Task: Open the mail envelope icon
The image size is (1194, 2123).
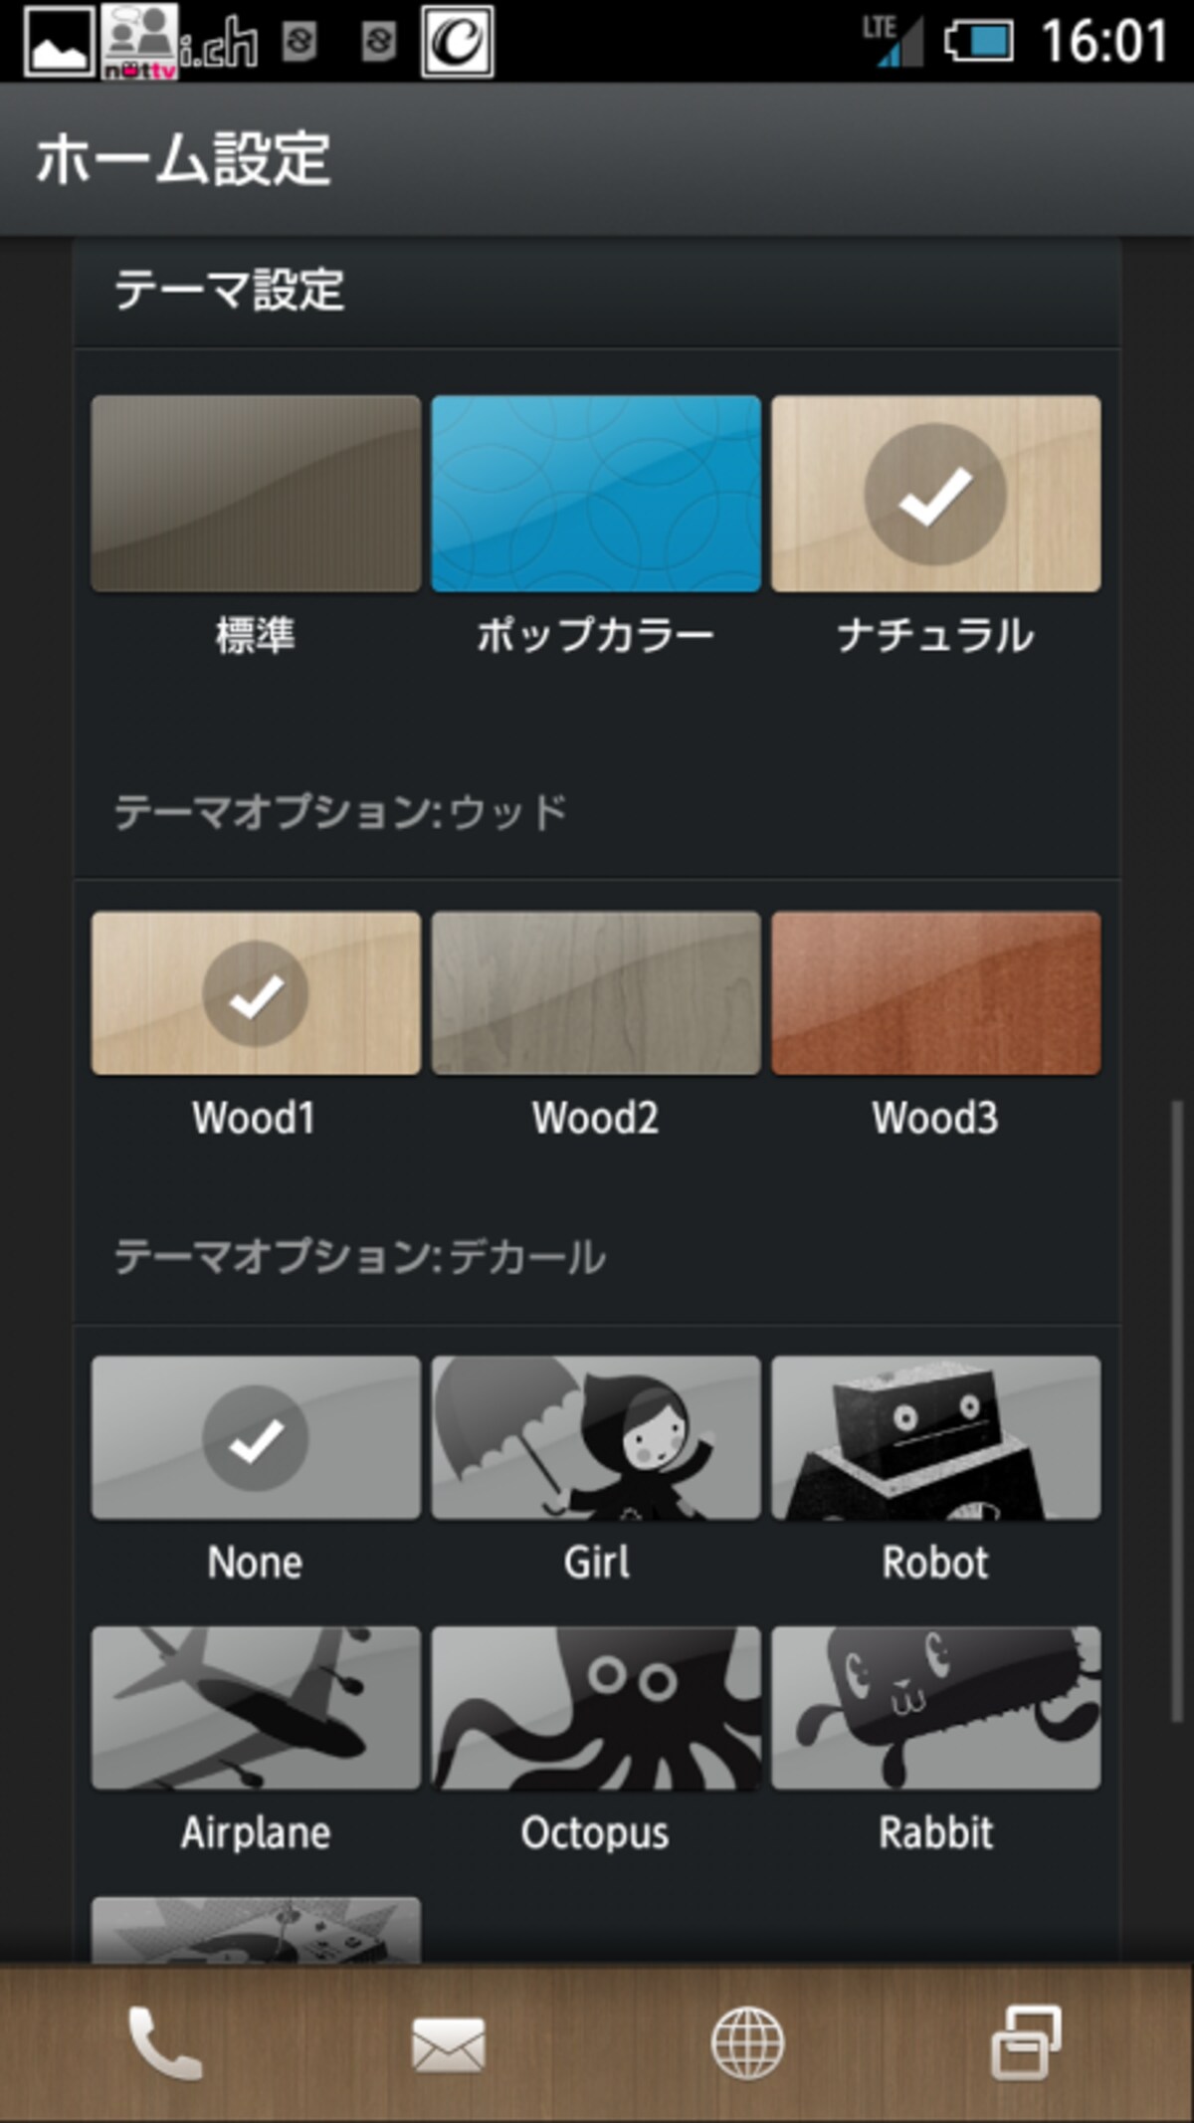Action: [449, 2046]
